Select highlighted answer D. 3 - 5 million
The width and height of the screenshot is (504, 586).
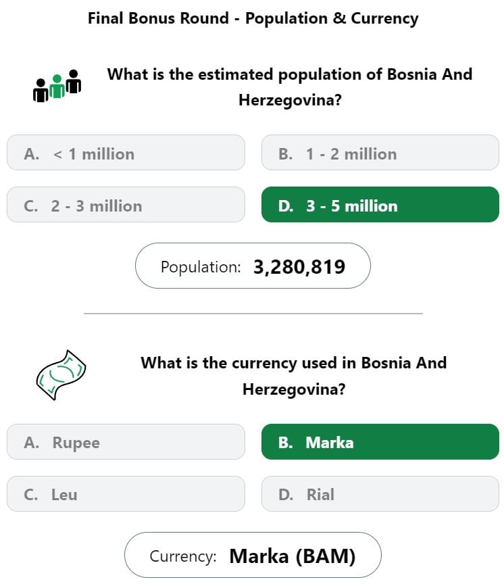click(x=380, y=204)
